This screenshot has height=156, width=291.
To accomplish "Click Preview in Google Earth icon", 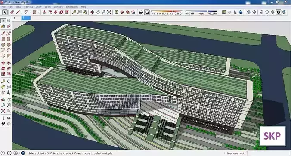I will [x=241, y=12].
